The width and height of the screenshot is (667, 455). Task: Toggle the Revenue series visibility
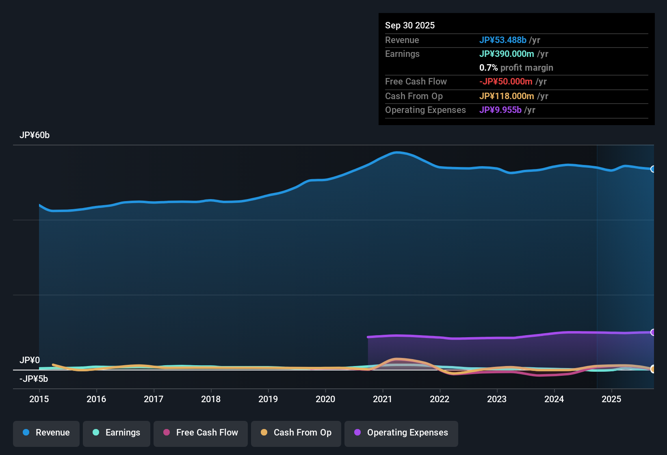click(x=46, y=433)
